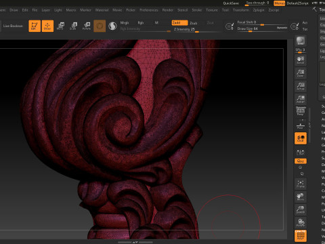325x244 pixels.
Task: Open the Layer menu
Action: 46,10
